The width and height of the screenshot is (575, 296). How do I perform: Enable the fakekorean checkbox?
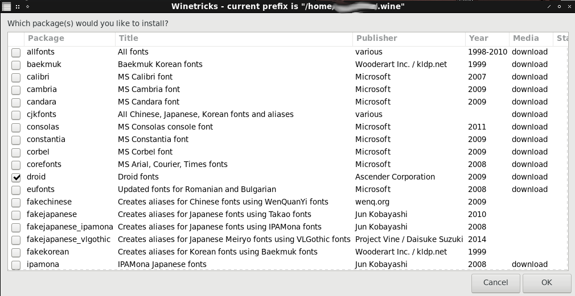[16, 252]
